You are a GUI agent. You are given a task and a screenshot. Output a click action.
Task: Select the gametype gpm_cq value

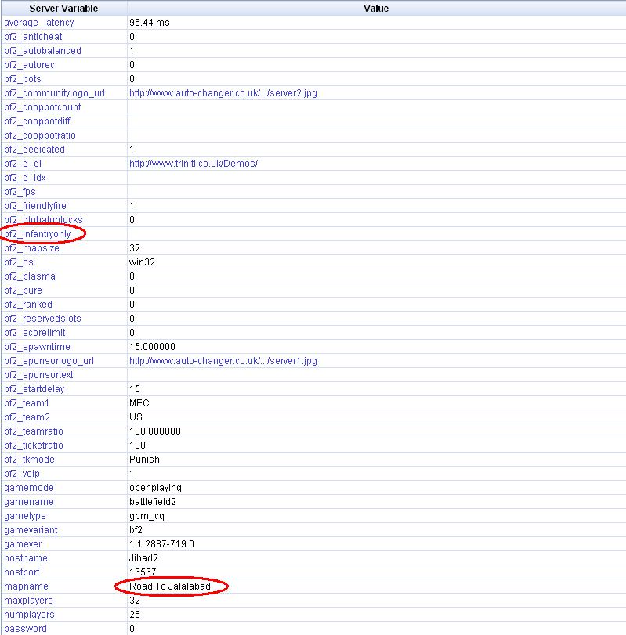coord(147,516)
